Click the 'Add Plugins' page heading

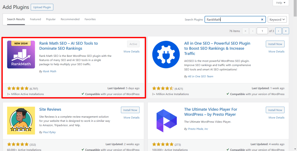[x=16, y=7]
